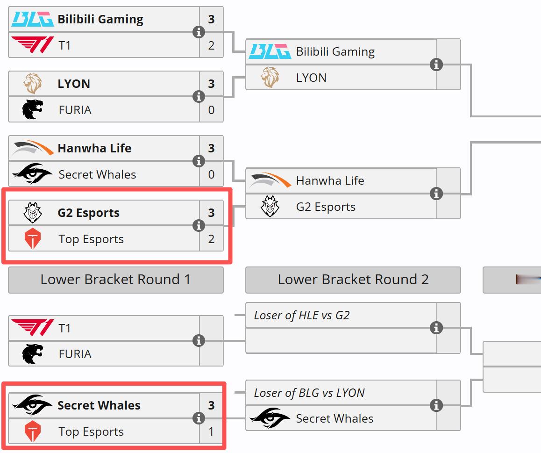Screen dimensions: 541x453
Task: Open Top Esports link in lower bracket match
Action: (x=91, y=432)
